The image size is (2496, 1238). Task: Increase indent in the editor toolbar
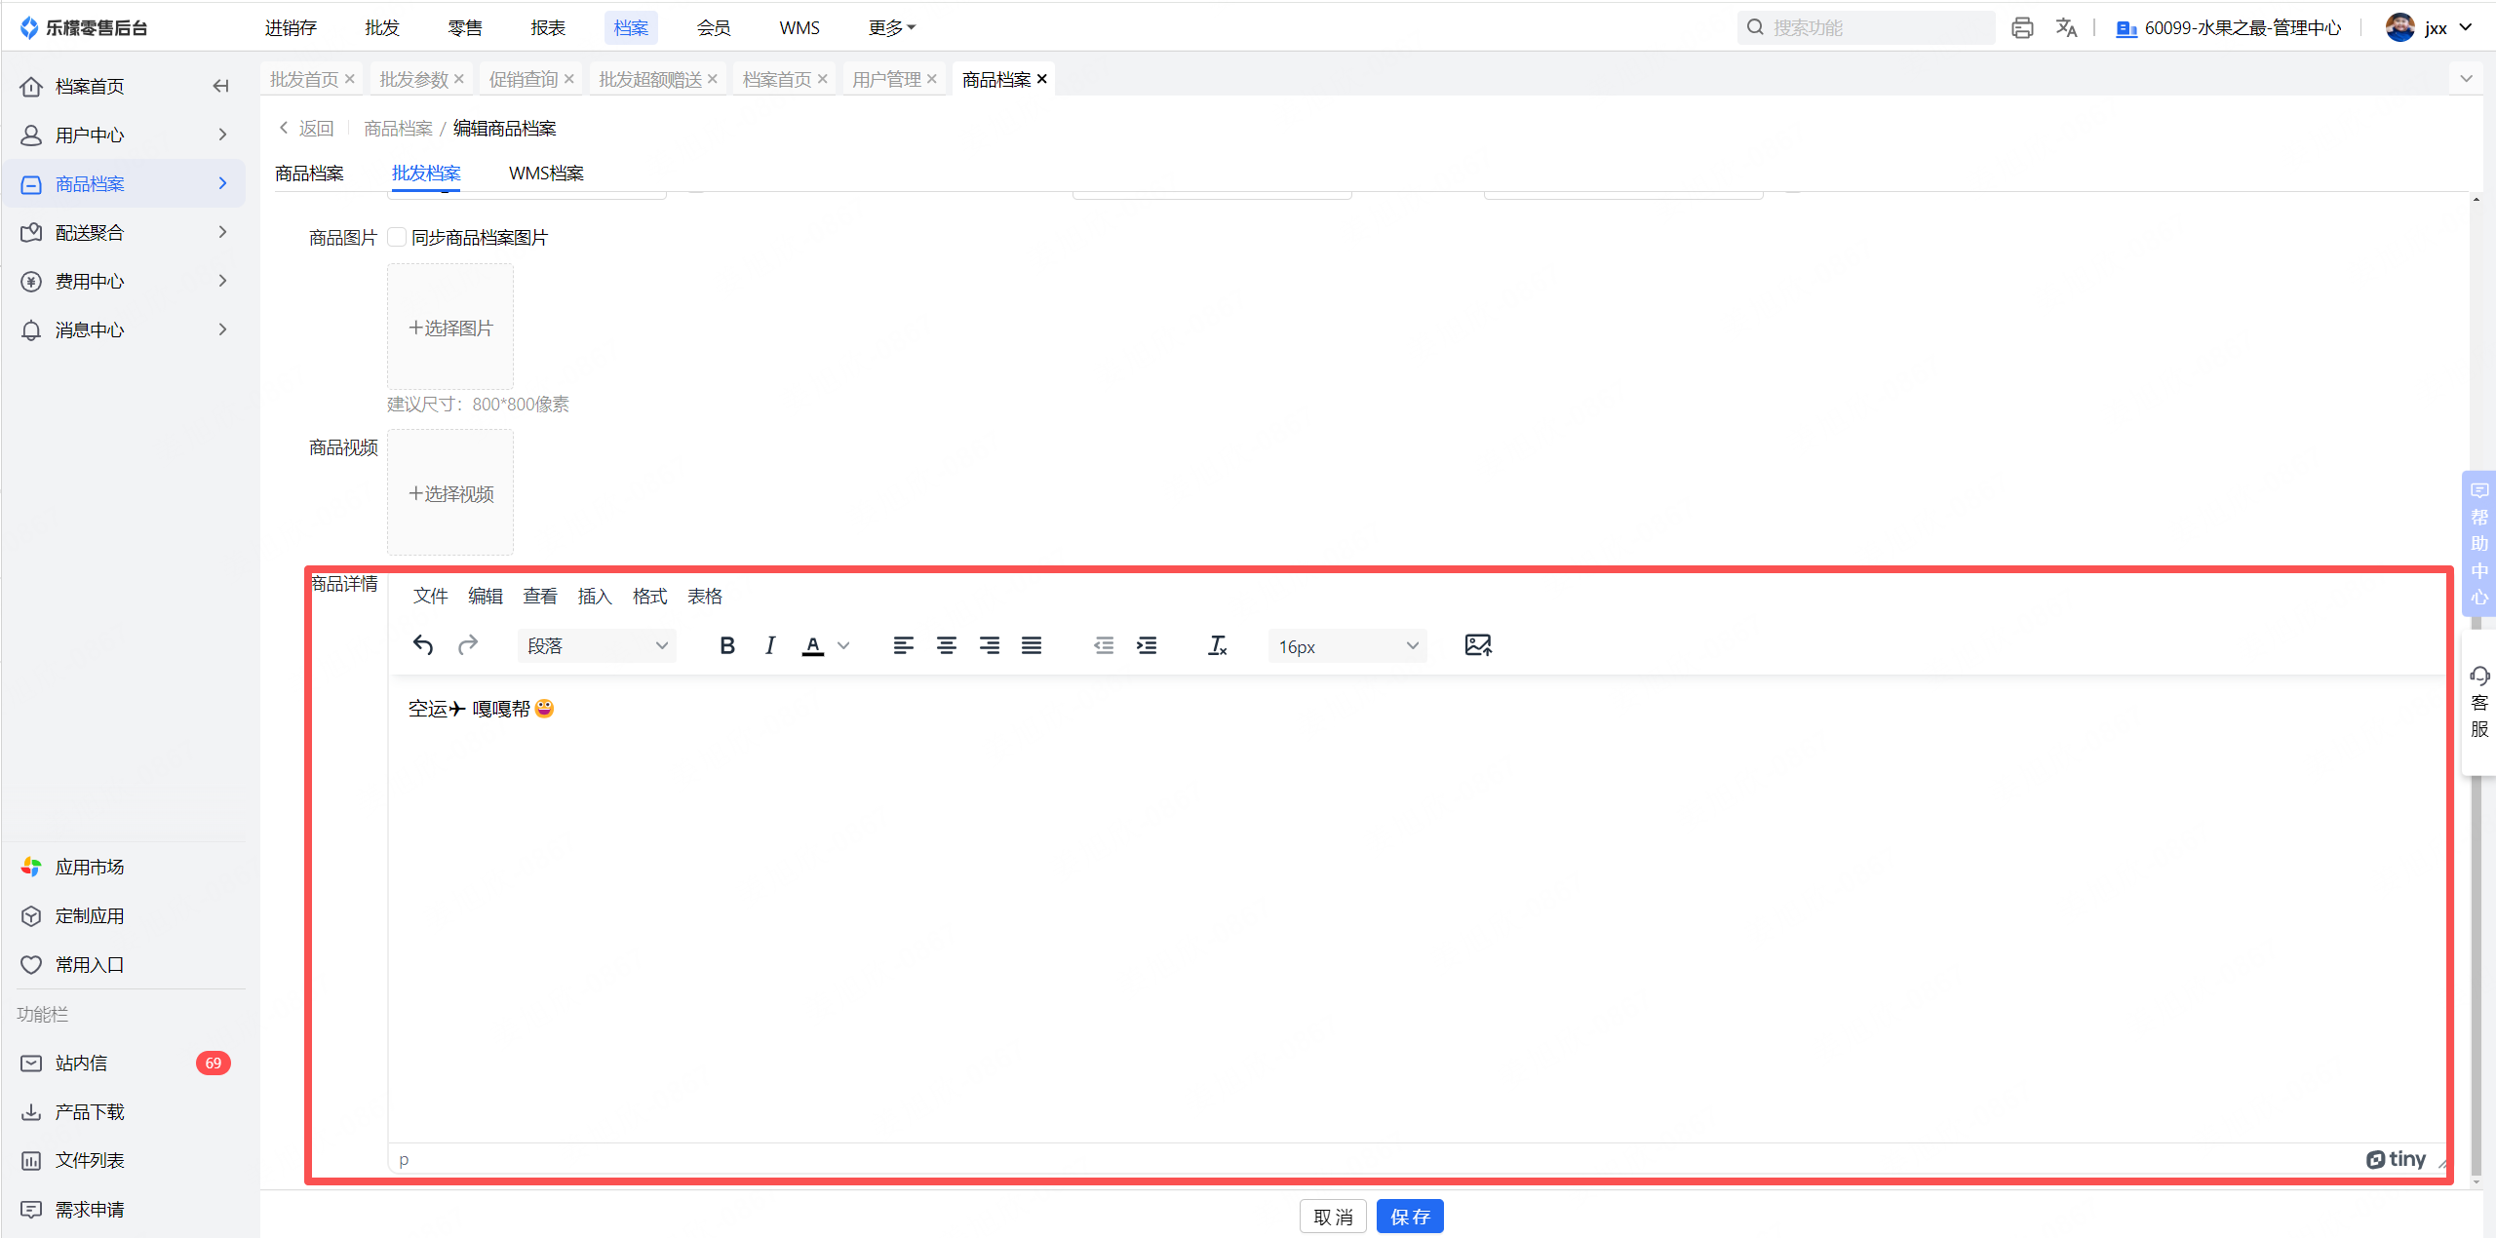click(x=1147, y=645)
